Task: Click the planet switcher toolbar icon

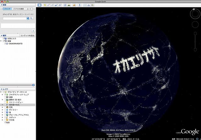Action: point(74,5)
